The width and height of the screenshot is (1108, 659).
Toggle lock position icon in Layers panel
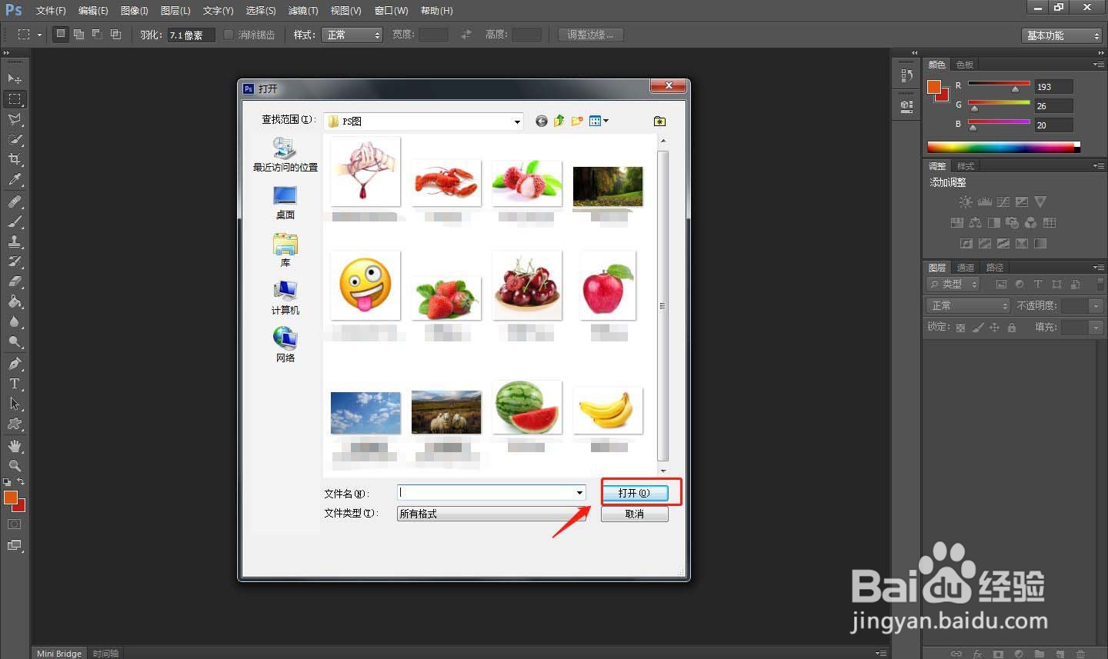(994, 328)
